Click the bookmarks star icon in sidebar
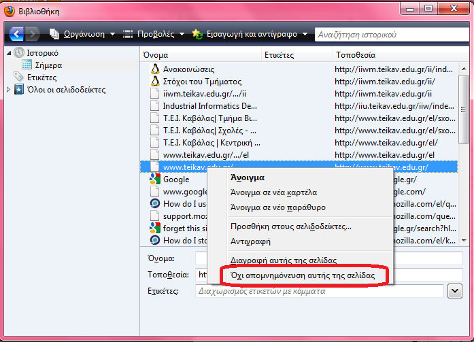Viewport: 474px width, 342px height. coord(19,90)
